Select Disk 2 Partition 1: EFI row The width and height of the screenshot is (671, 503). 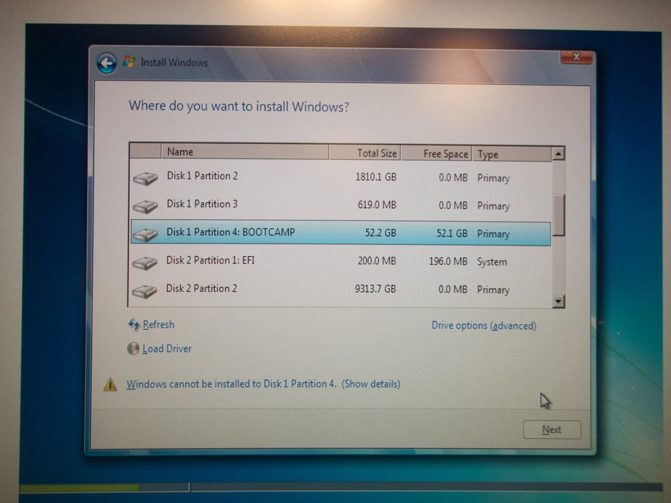click(341, 261)
